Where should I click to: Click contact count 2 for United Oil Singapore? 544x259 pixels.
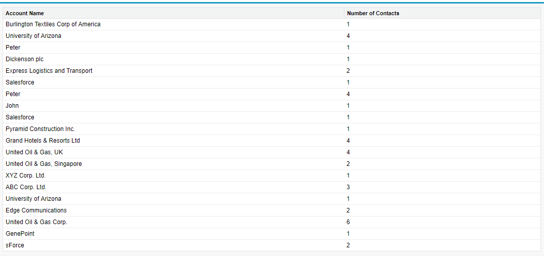click(348, 164)
